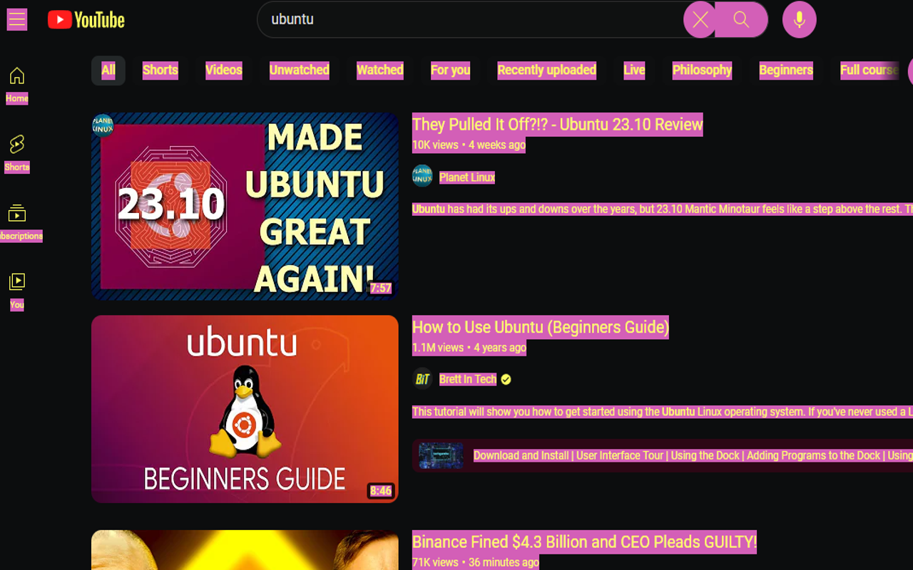913x570 pixels.
Task: Click the '10K views • 4 weeks ago' text
Action: pos(469,145)
